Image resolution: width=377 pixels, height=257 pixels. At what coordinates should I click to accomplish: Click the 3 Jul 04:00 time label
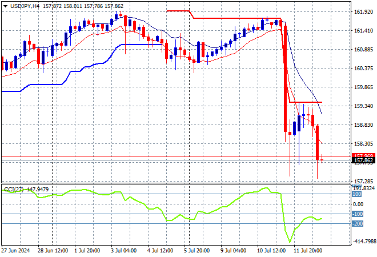click(123, 251)
